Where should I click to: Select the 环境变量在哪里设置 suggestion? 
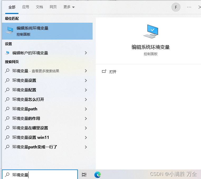47,128
